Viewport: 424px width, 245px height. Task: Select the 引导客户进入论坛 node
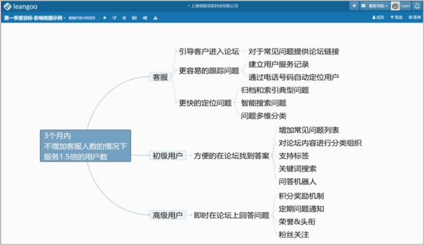tap(209, 51)
